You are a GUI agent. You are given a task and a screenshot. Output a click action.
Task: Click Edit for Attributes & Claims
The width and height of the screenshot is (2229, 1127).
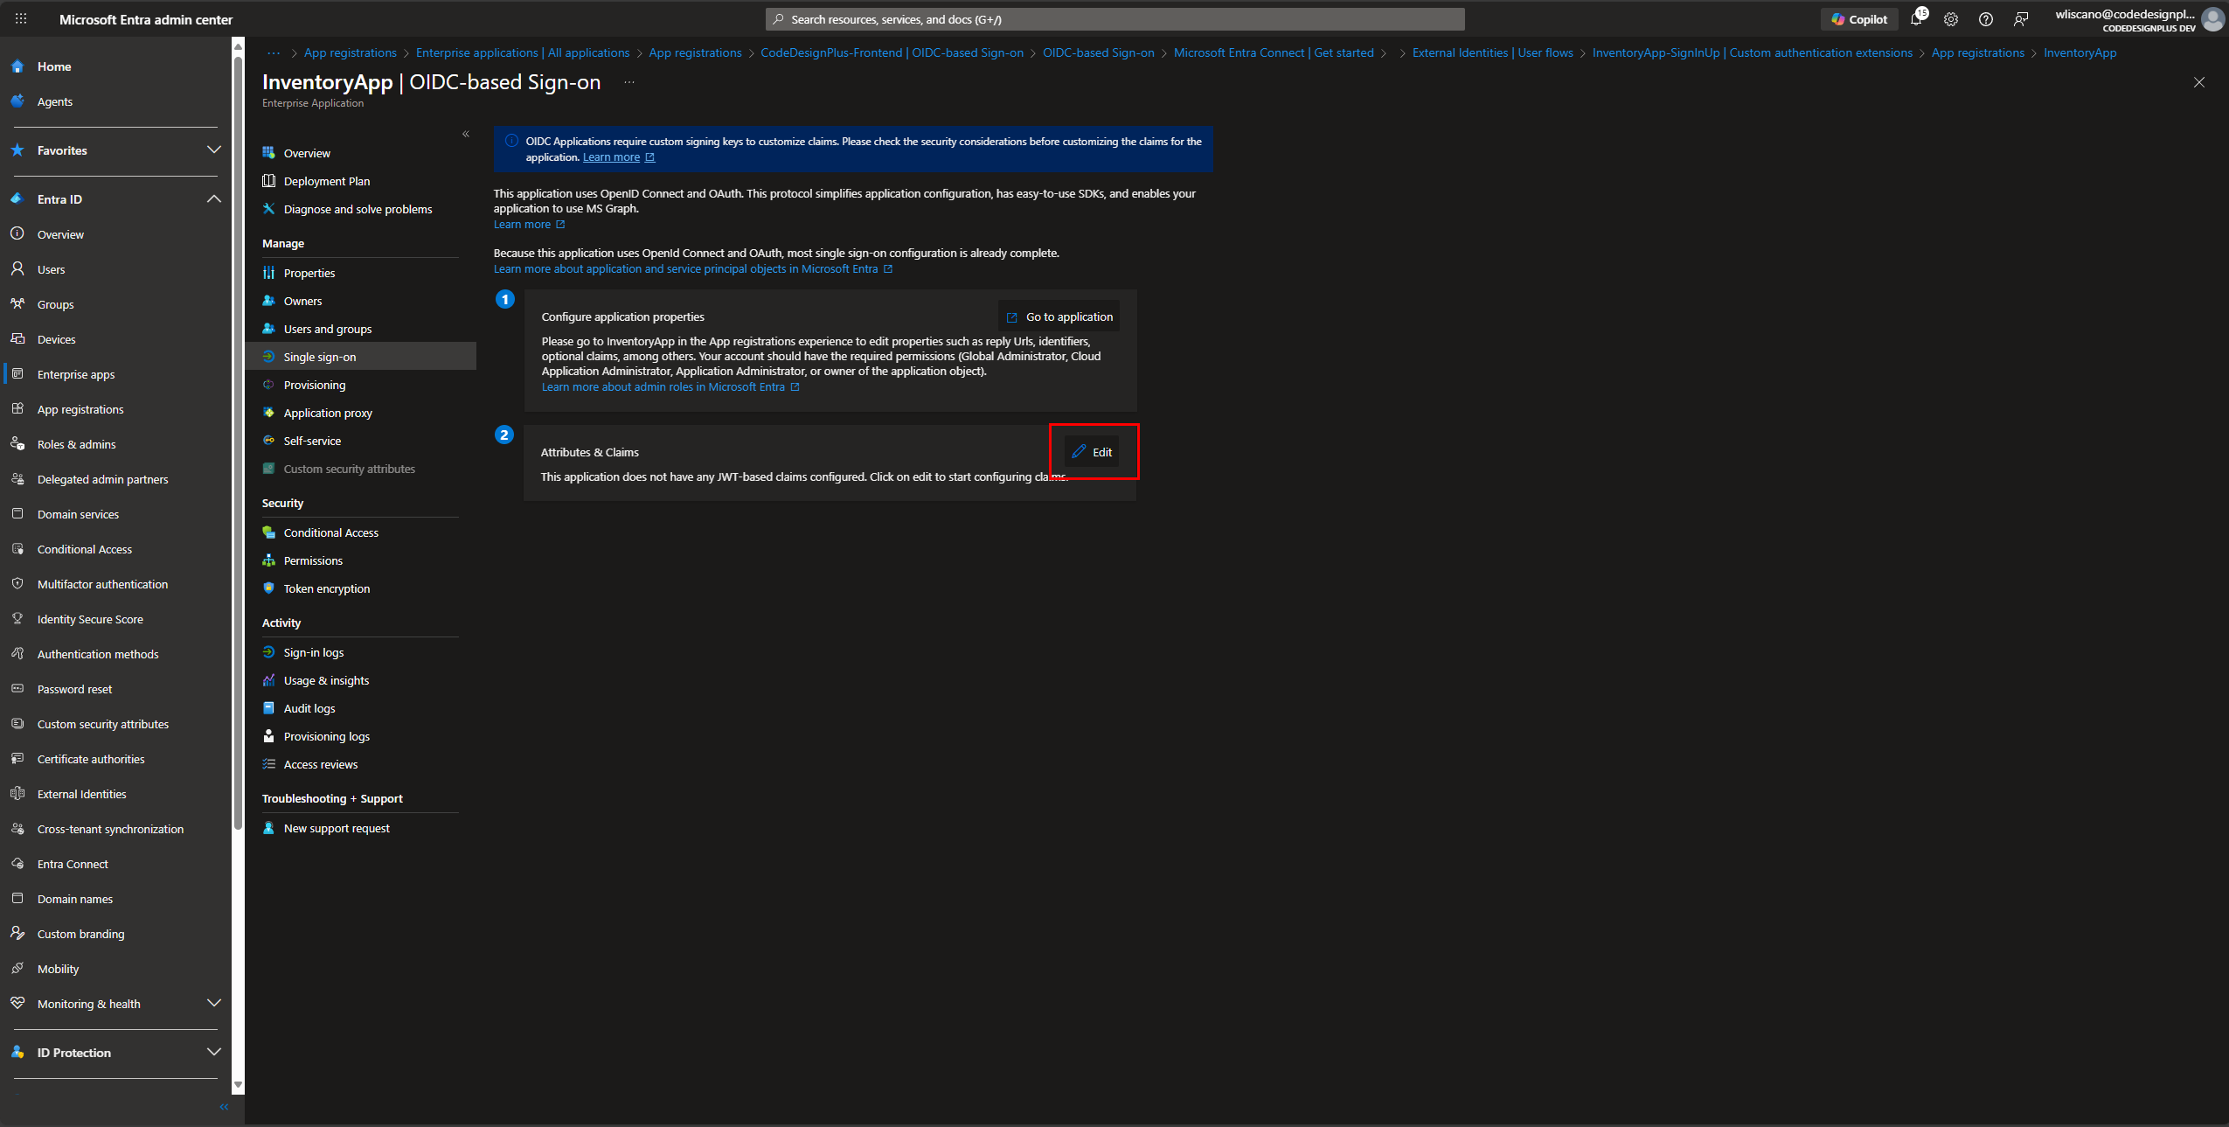[x=1093, y=452]
